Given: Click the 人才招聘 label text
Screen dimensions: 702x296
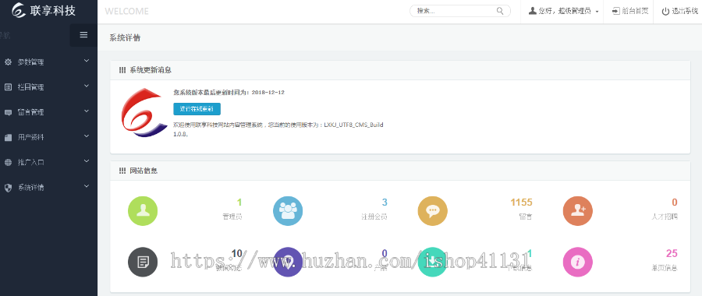Looking at the screenshot, I should (665, 217).
